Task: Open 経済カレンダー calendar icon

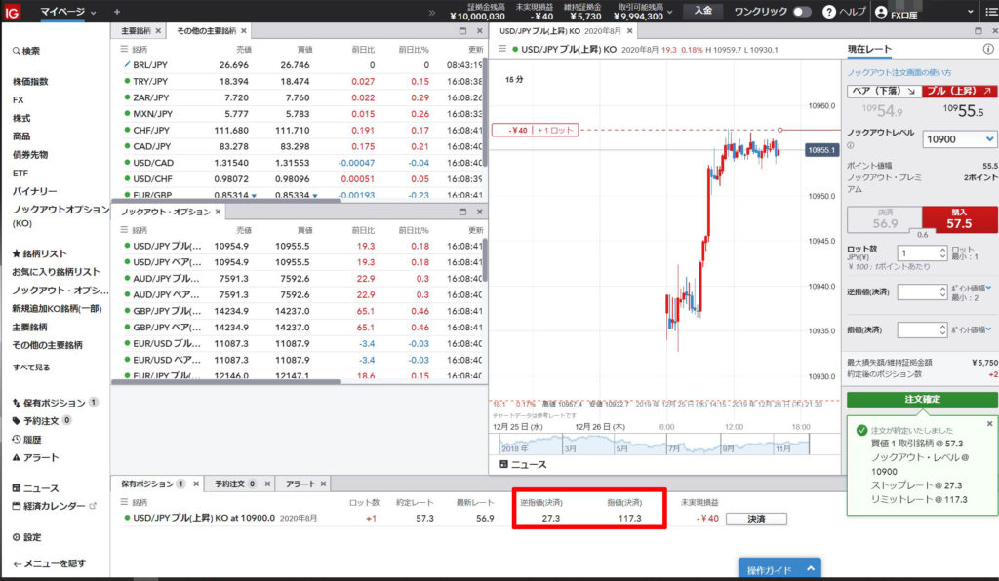Action: pyautogui.click(x=16, y=506)
